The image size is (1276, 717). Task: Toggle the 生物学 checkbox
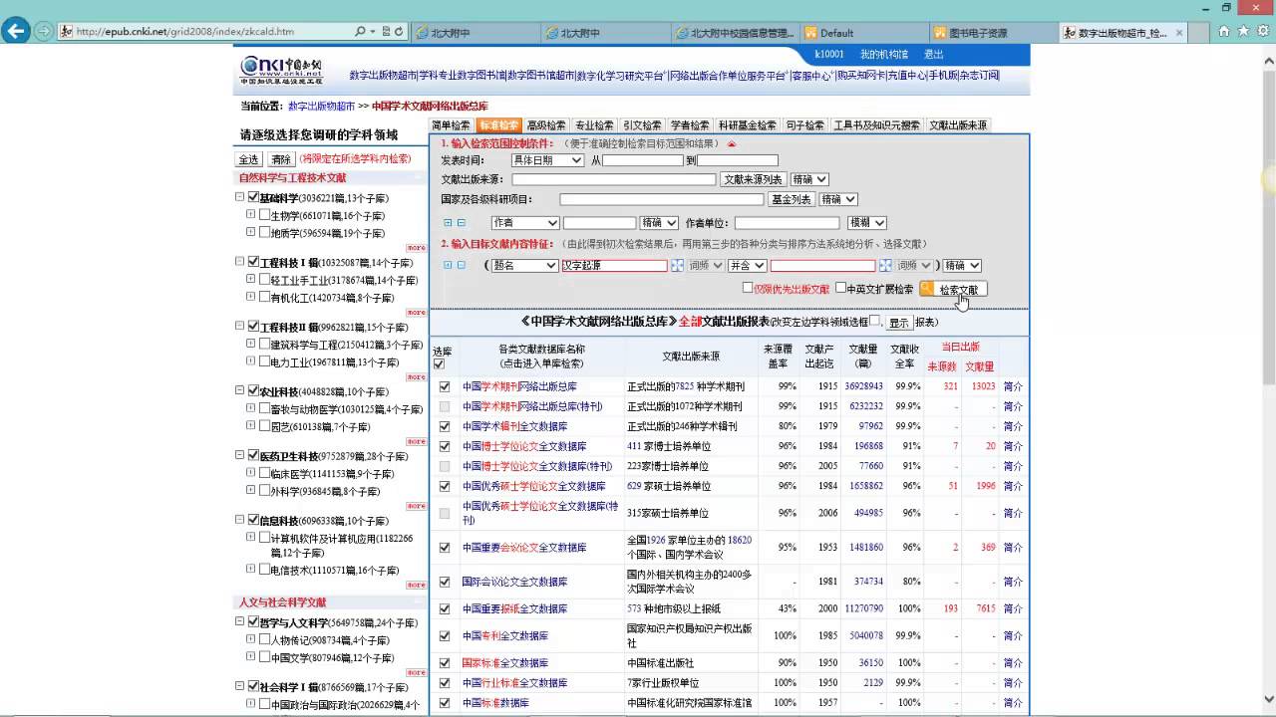click(264, 215)
